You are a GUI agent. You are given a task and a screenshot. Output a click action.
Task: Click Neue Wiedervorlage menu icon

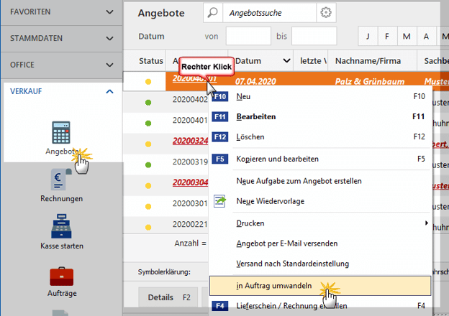[x=220, y=201]
